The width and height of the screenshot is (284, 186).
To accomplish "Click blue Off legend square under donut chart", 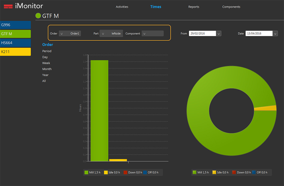I will point(254,172).
